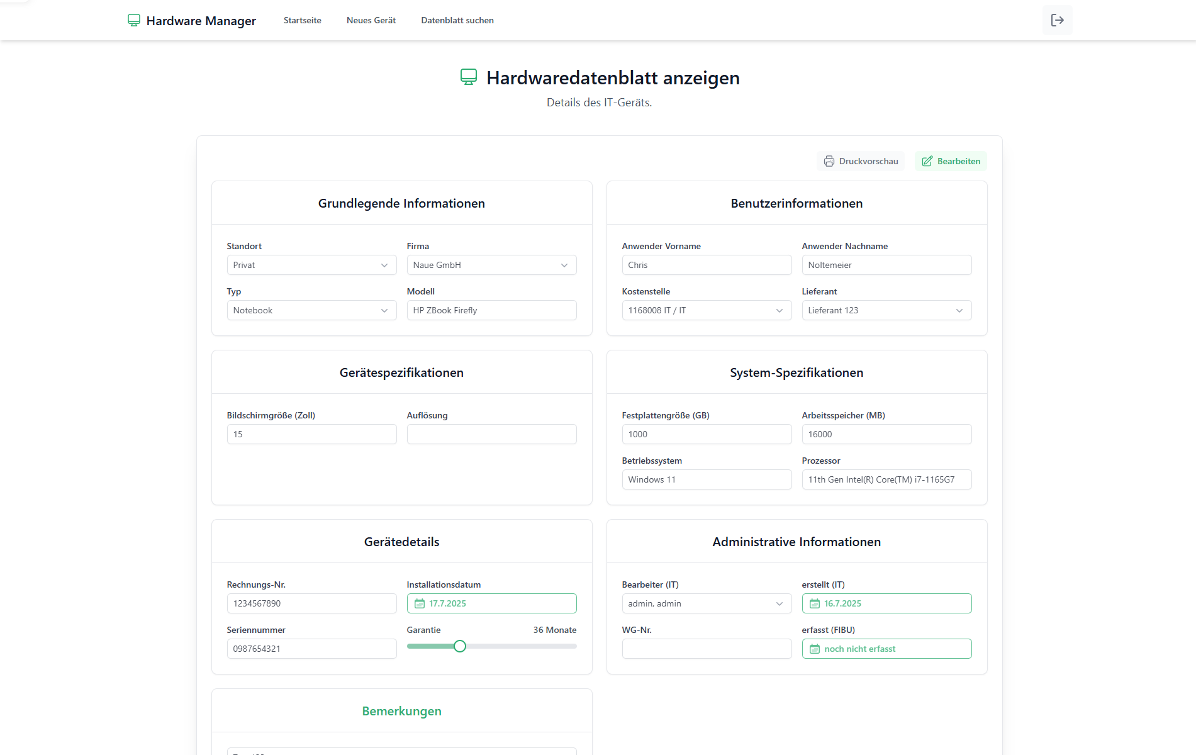This screenshot has height=755, width=1196.
Task: Click the Arbeitsspeicher (MB) field
Action: coord(886,434)
